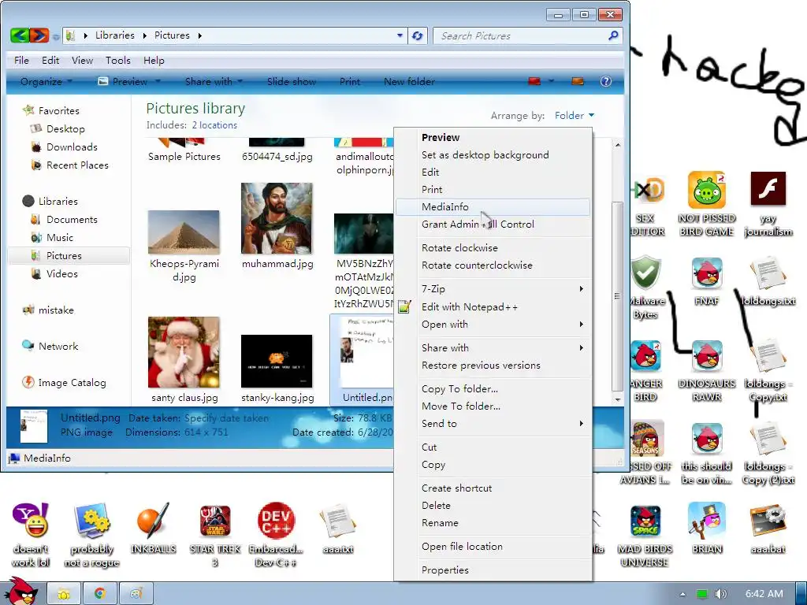Viewport: 807px width, 605px height.
Task: Click the Print toolbar button
Action: 350,81
